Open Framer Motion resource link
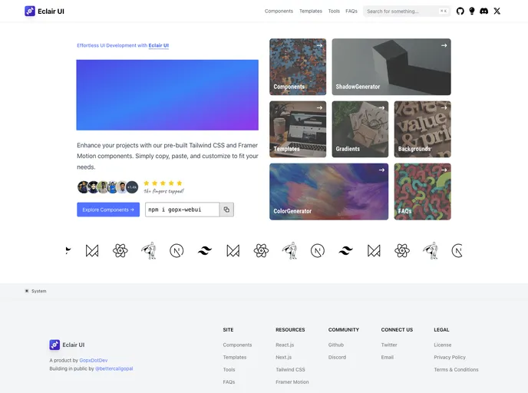Image resolution: width=528 pixels, height=393 pixels. click(x=292, y=382)
